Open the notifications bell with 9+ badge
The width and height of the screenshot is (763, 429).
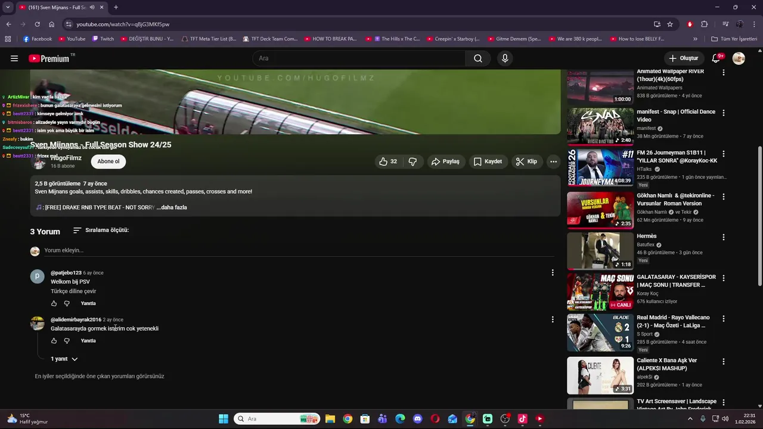click(717, 58)
